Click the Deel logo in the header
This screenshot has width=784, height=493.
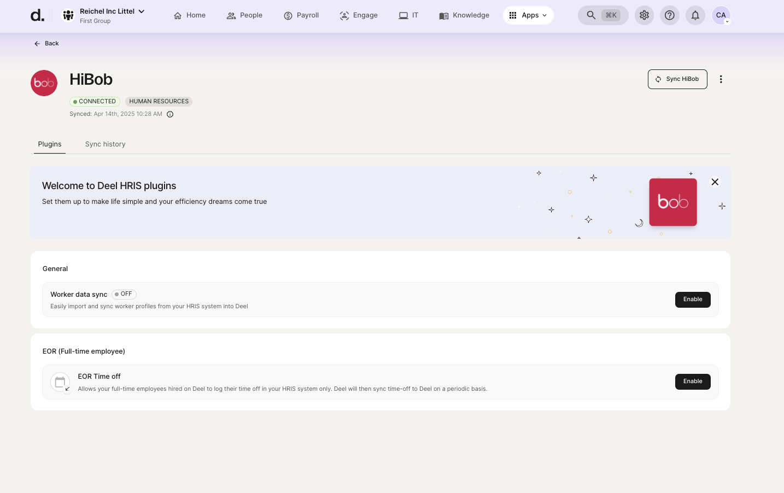(x=37, y=15)
